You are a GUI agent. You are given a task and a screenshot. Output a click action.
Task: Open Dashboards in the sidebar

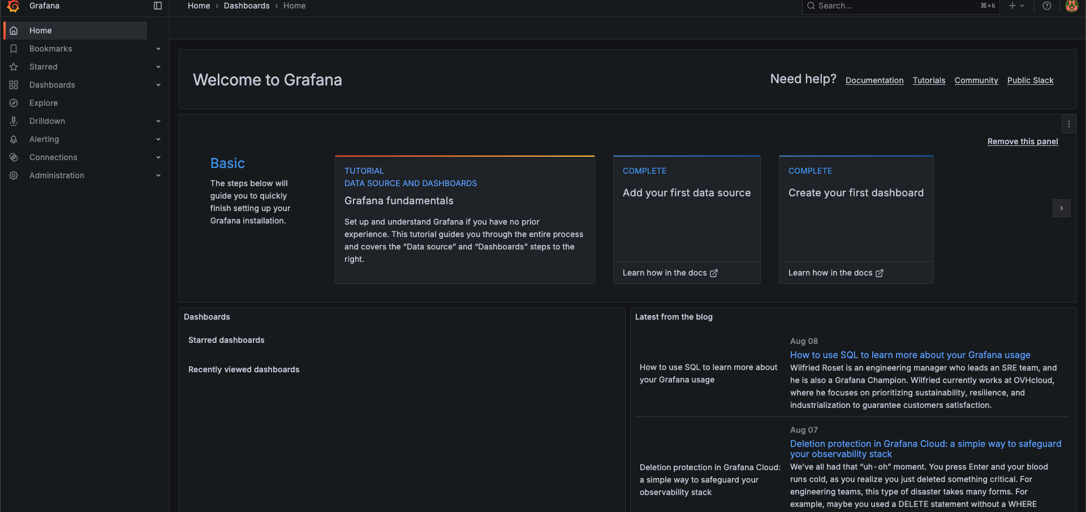point(52,85)
